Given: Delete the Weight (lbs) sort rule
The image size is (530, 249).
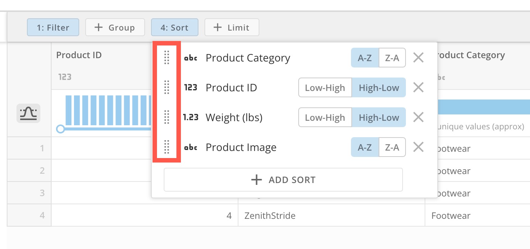Looking at the screenshot, I should pos(418,117).
